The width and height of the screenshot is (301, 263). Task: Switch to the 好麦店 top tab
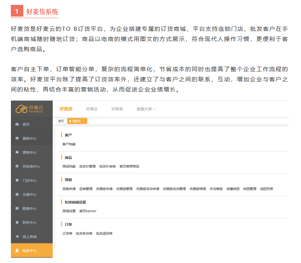coord(92,109)
